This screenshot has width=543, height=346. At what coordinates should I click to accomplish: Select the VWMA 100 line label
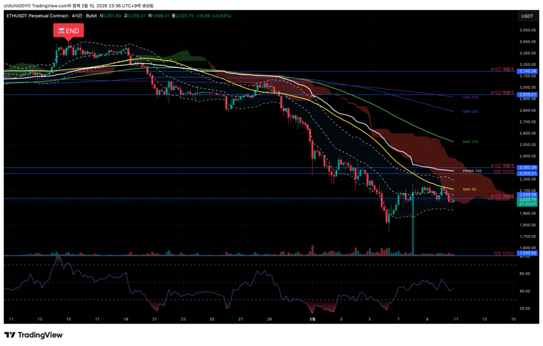click(472, 171)
